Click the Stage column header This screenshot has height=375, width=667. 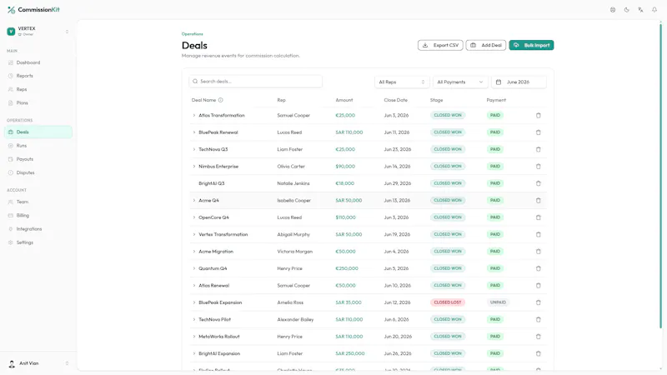click(436, 100)
